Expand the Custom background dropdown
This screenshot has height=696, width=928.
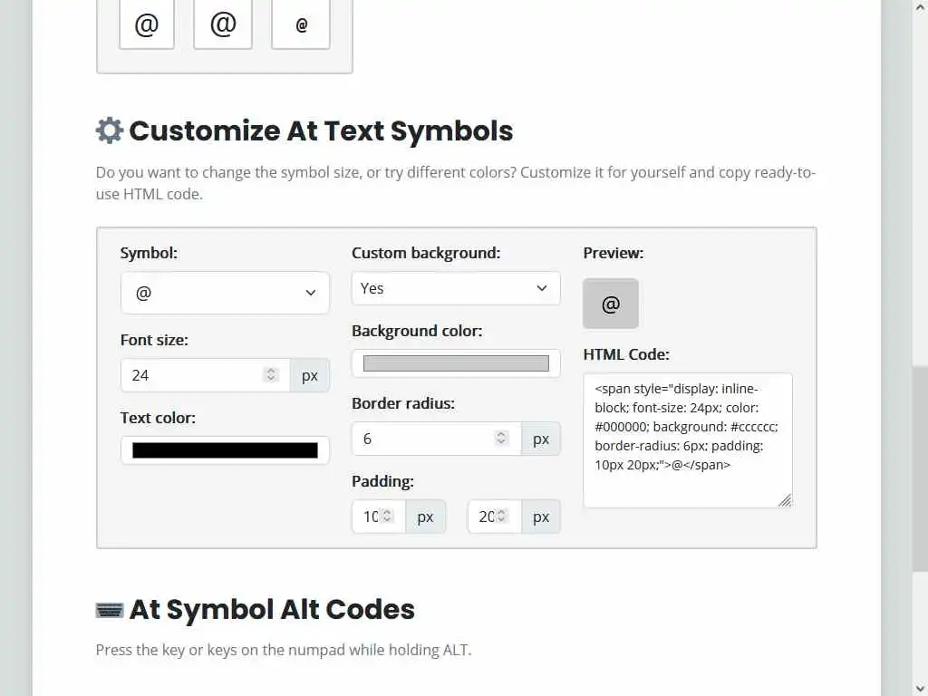pyautogui.click(x=456, y=288)
